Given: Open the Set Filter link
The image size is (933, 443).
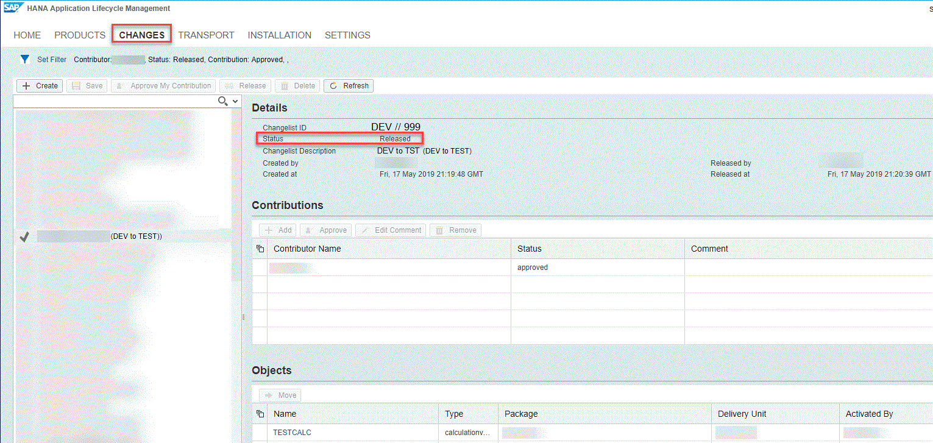Looking at the screenshot, I should click(52, 60).
